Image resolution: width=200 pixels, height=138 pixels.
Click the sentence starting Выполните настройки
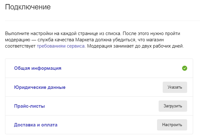point(63,33)
